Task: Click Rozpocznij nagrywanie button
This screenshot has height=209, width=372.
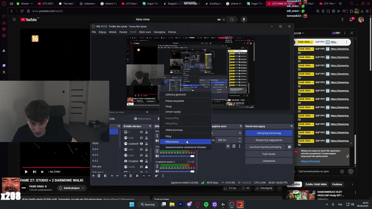Action: (x=269, y=140)
